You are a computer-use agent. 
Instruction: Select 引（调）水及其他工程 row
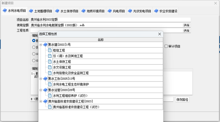[x=108, y=56]
